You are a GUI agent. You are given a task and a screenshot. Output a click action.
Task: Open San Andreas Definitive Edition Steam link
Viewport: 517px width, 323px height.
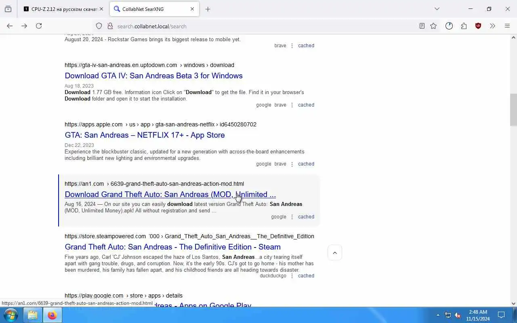point(172,247)
